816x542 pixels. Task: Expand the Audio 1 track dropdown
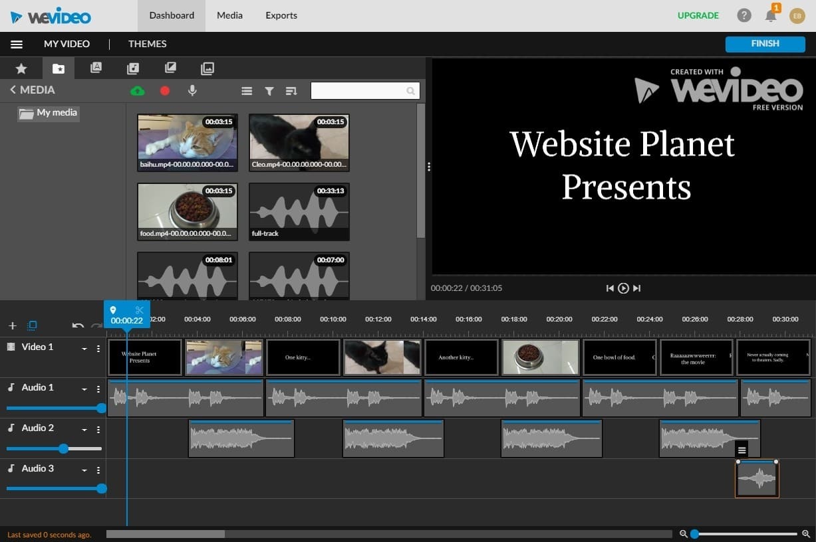tap(84, 389)
